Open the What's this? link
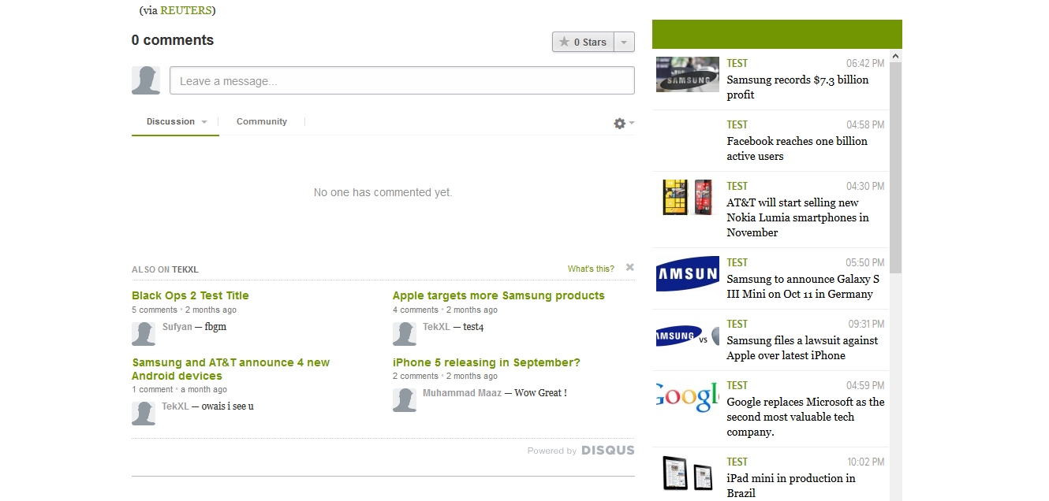Image resolution: width=1049 pixels, height=501 pixels. 591,269
